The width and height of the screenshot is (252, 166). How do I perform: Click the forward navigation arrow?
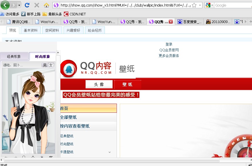(14, 5)
